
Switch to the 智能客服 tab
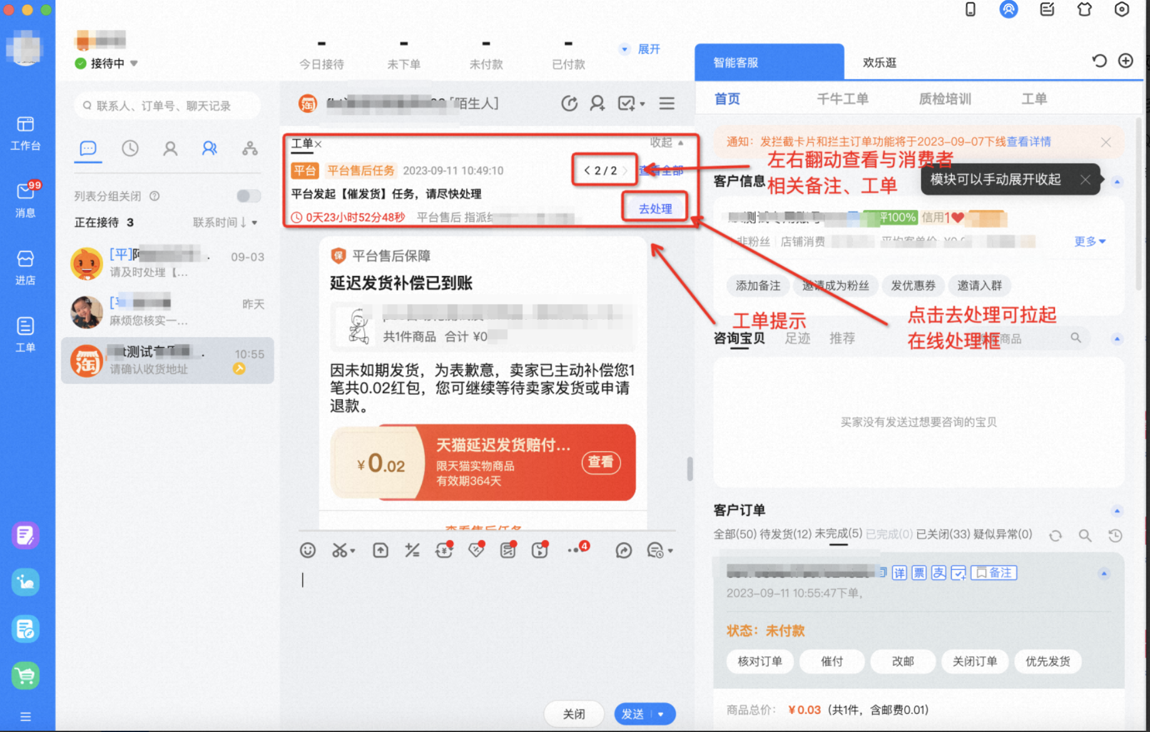(769, 62)
